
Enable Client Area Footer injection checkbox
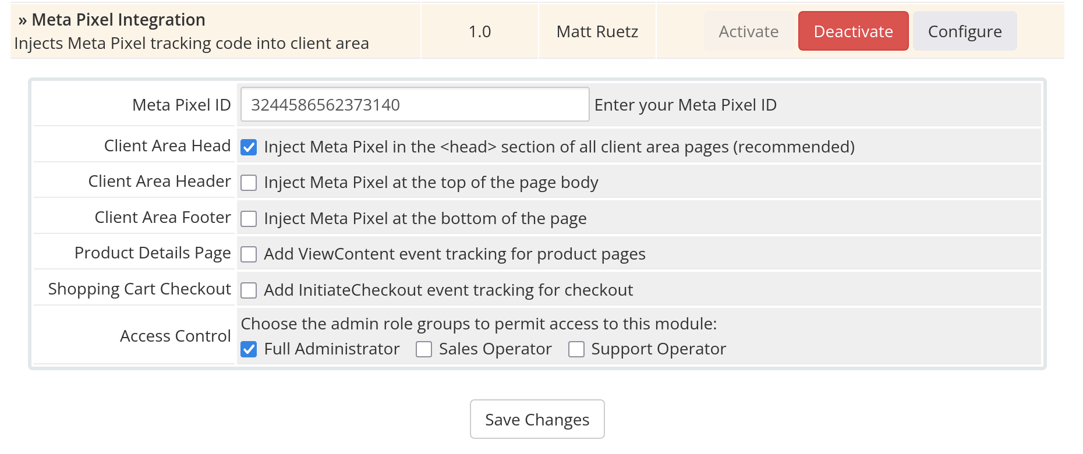tap(249, 219)
